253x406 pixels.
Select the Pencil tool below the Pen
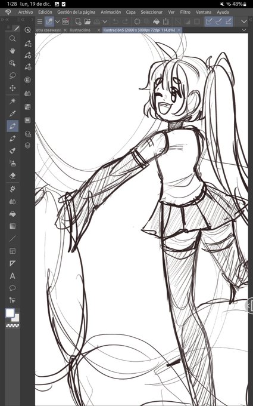13,139
